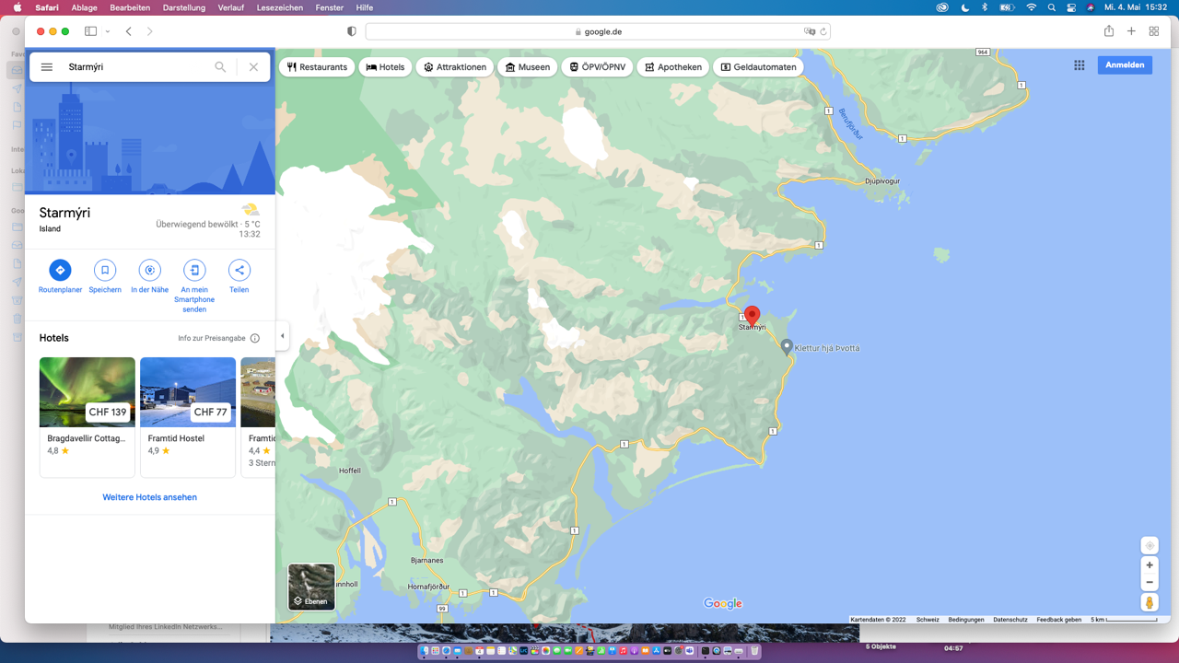Zoom in on map with plus
Viewport: 1179px width, 663px height.
pyautogui.click(x=1150, y=565)
